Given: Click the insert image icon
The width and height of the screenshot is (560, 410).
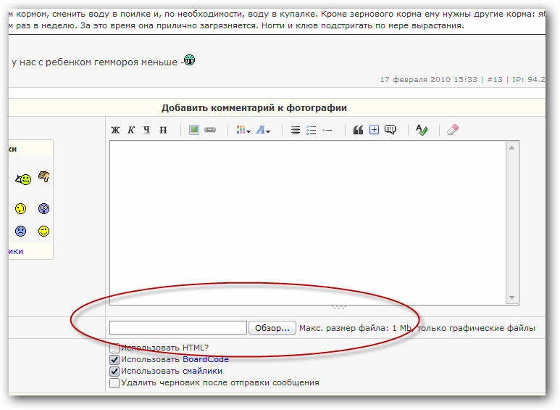Looking at the screenshot, I should (194, 130).
